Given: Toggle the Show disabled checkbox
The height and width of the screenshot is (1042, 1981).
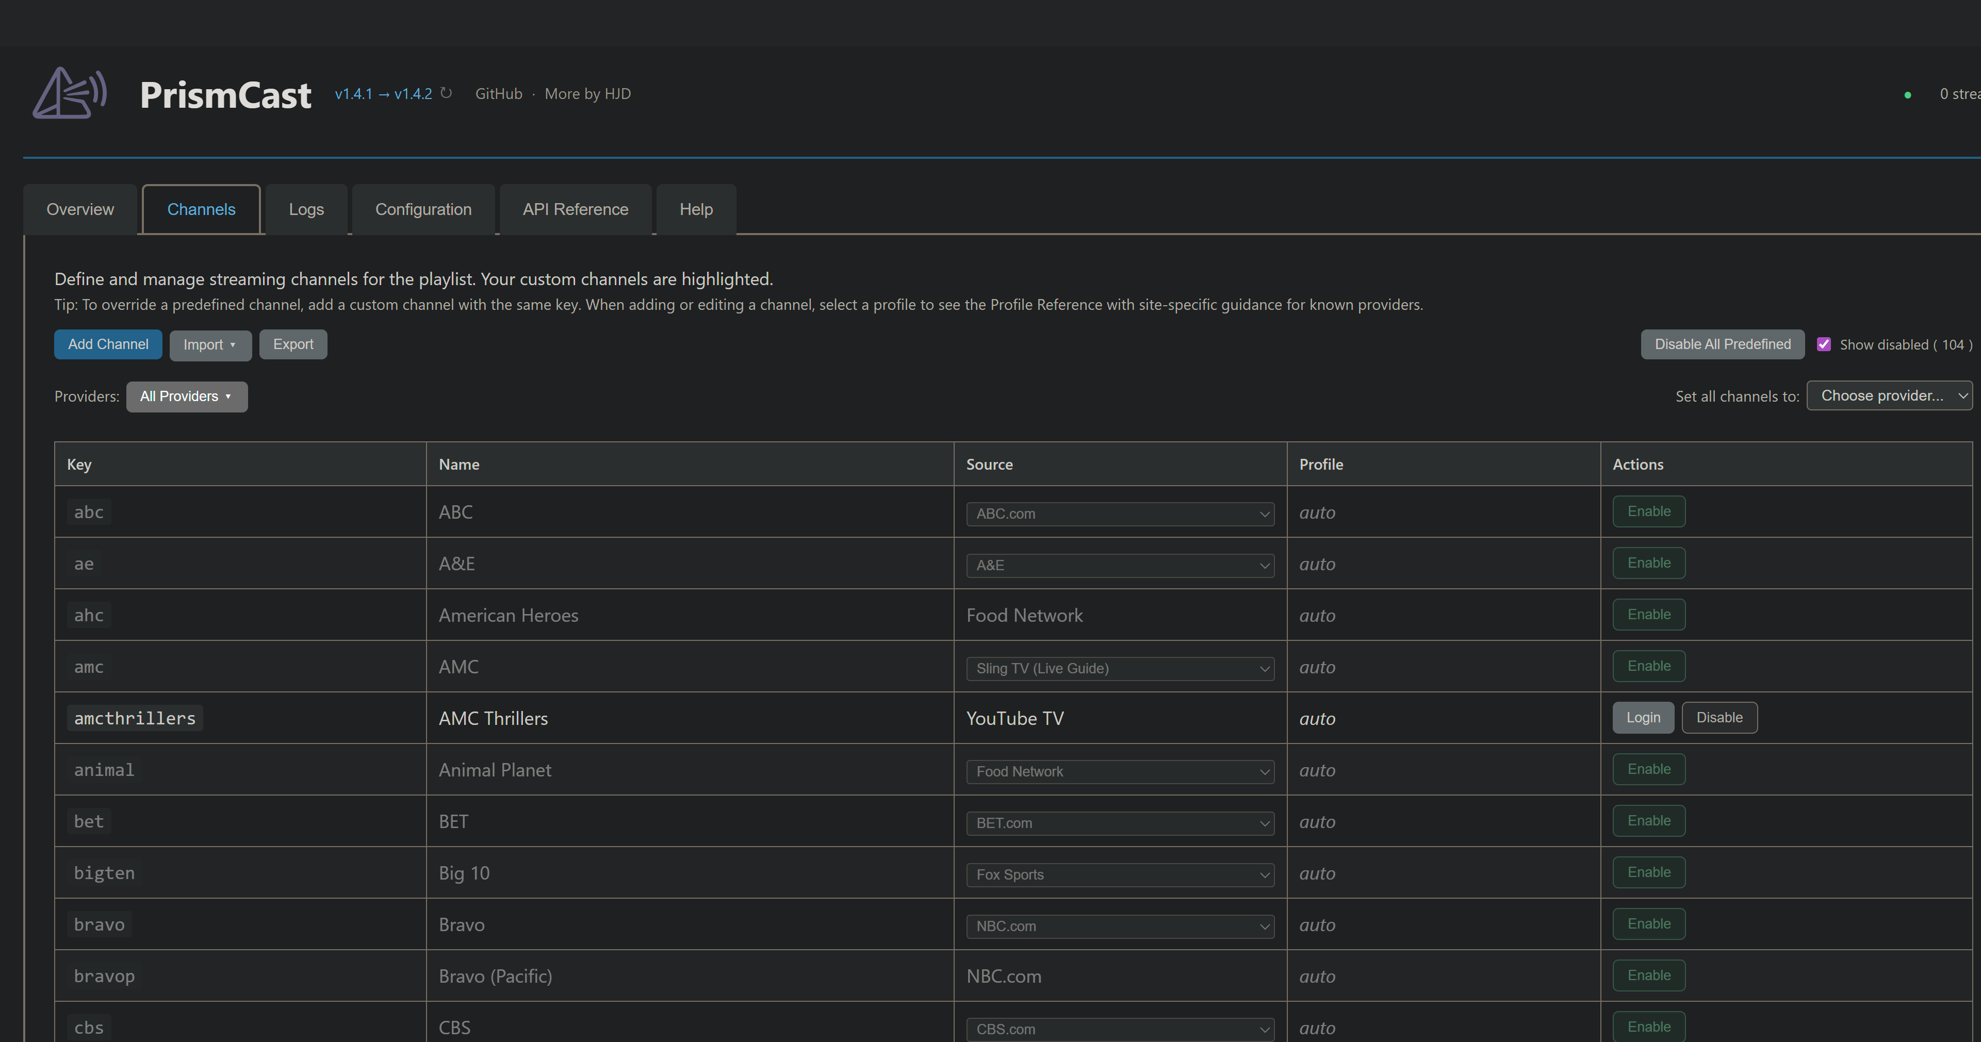Looking at the screenshot, I should tap(1823, 344).
